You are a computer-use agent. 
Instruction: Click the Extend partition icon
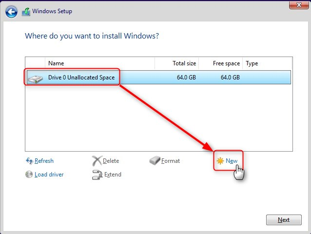pos(97,175)
